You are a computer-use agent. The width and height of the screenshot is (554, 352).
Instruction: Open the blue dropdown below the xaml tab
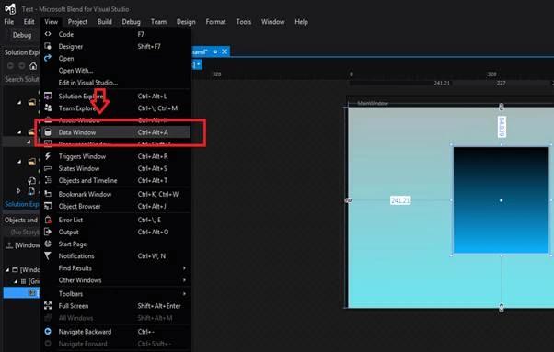point(199,64)
